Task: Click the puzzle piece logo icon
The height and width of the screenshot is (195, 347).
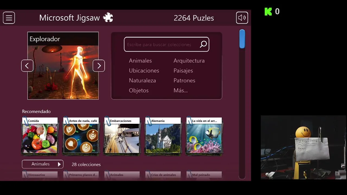Action: pos(108,18)
